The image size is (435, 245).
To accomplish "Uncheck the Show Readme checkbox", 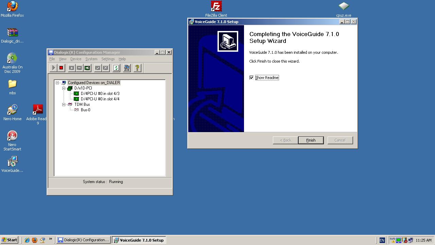I will 251,78.
